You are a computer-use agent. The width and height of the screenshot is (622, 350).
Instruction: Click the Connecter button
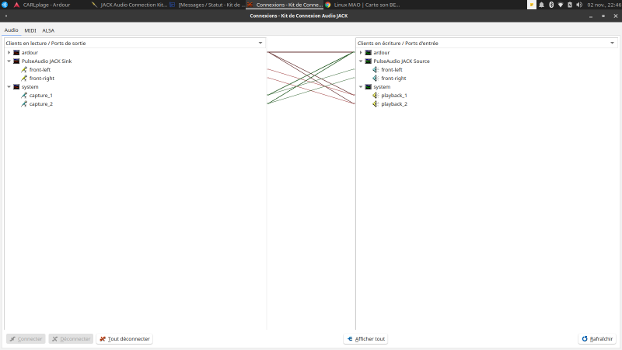[x=26, y=339]
